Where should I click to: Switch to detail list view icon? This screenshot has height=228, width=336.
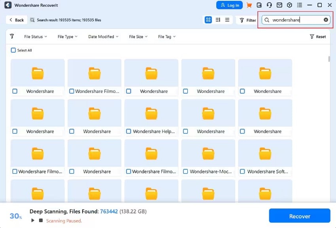click(218, 20)
